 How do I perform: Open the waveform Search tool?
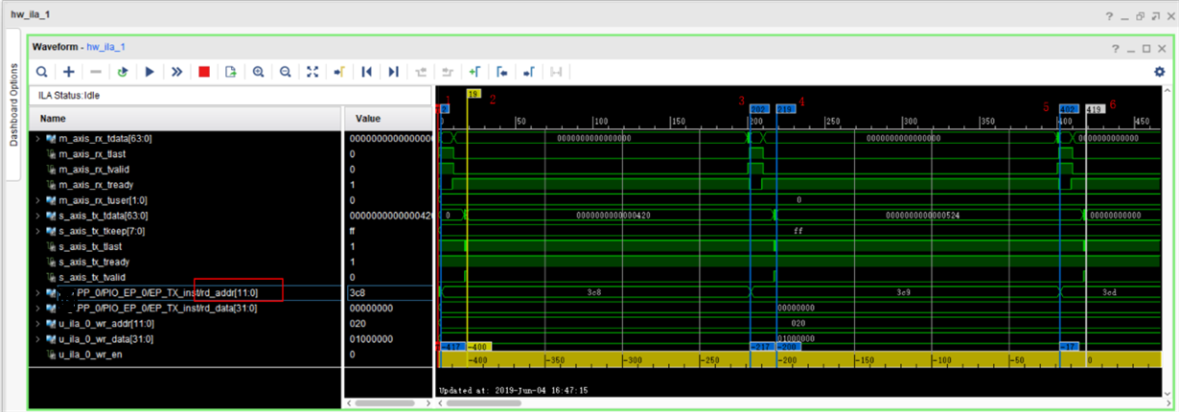pos(42,72)
